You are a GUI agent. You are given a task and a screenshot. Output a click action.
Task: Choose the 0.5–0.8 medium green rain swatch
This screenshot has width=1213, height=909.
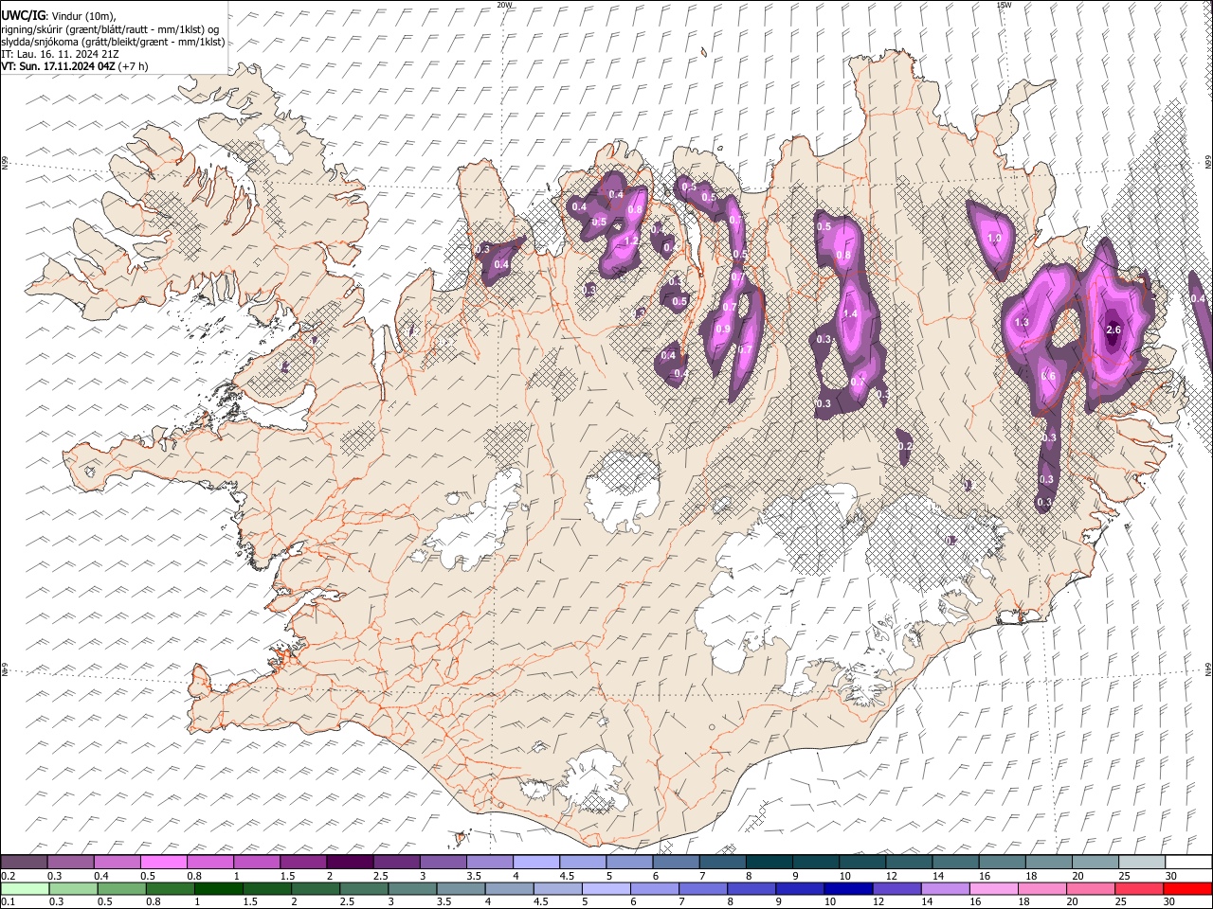[x=122, y=888]
